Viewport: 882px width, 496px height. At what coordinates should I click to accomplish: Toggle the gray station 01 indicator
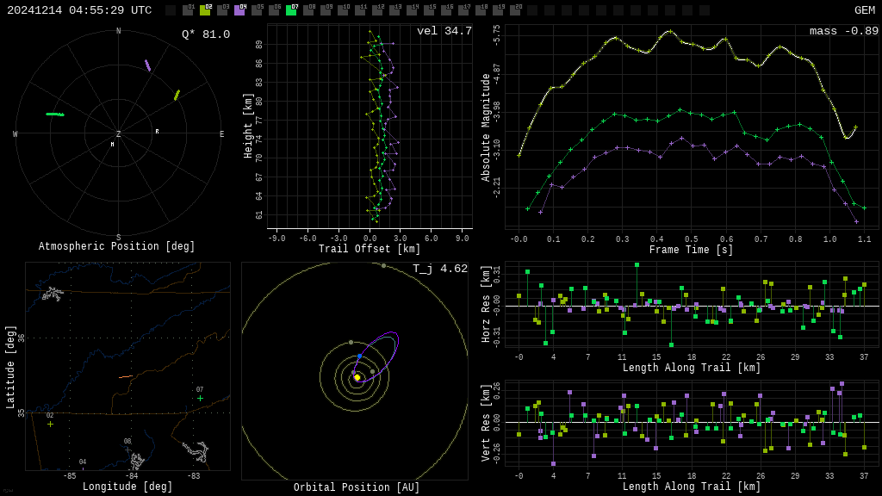pos(188,10)
